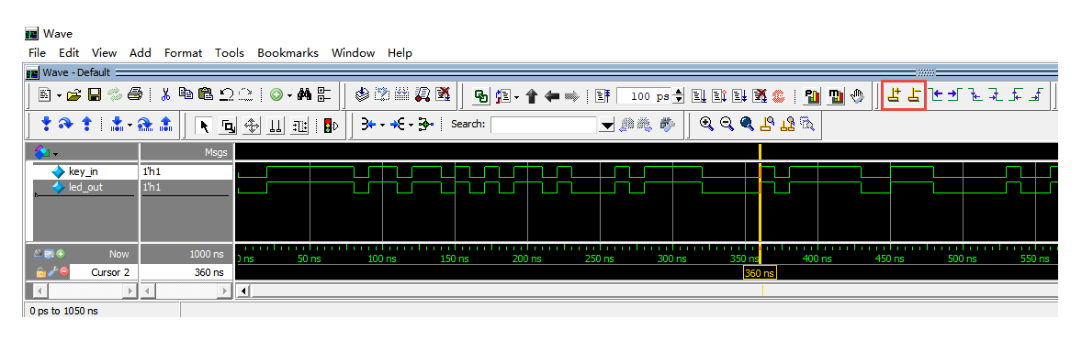Click the Delete Cursor icon
This screenshot has width=1082, height=341.
click(914, 95)
